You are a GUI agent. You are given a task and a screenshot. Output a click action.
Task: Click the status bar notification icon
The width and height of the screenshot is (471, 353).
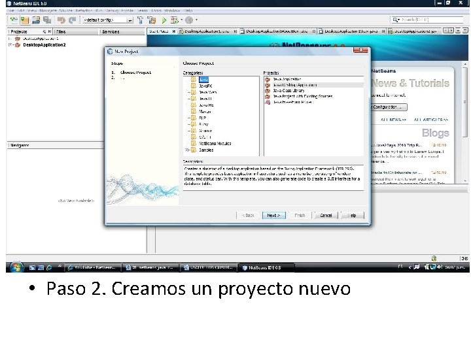tap(434, 258)
